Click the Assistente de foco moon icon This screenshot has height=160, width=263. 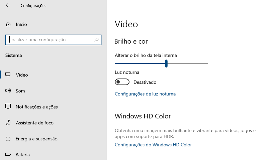(x=8, y=122)
